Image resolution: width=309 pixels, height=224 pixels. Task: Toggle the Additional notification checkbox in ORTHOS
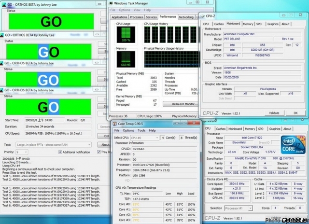coord(60,152)
